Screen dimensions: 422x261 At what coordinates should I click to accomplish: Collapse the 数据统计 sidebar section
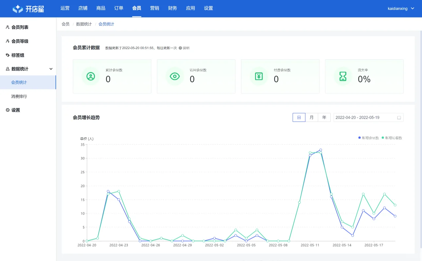pyautogui.click(x=51, y=69)
